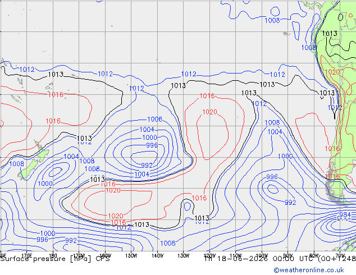Select the 992 label beside 996 at the bottom left
The width and height of the screenshot is (356, 275).
[x=71, y=241]
